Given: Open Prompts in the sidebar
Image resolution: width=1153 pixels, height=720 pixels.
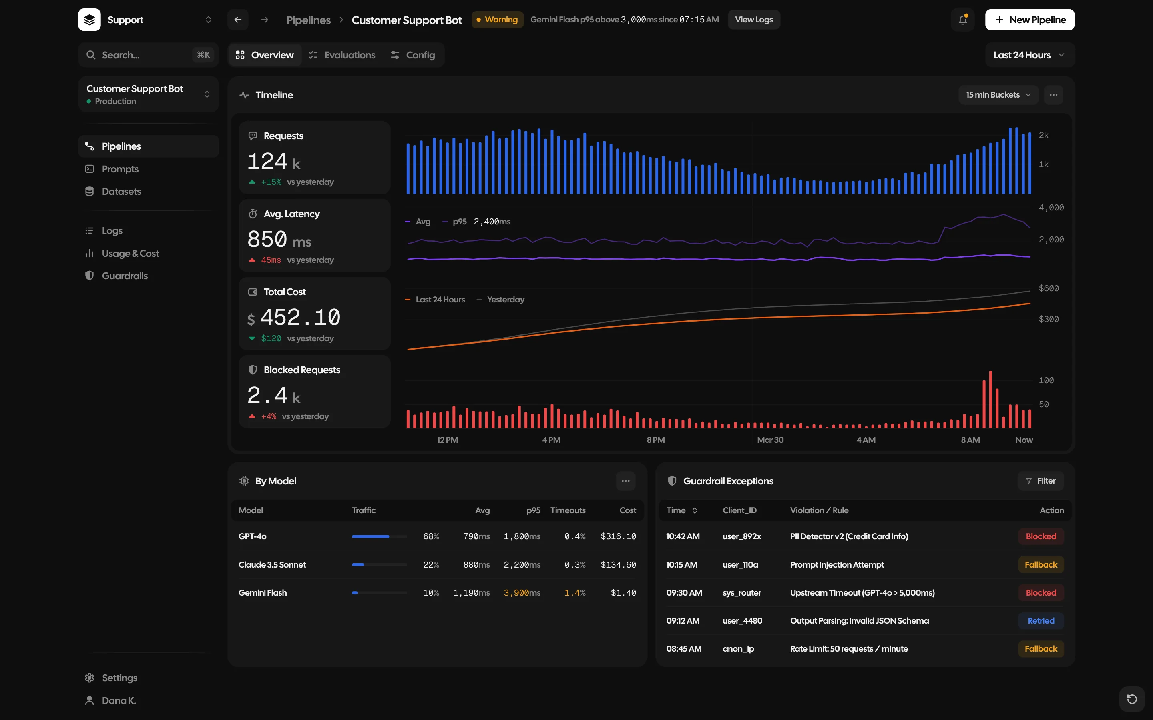Looking at the screenshot, I should coord(149,168).
